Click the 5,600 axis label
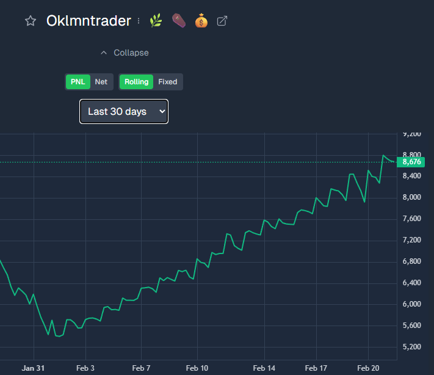The height and width of the screenshot is (375, 434). click(411, 326)
